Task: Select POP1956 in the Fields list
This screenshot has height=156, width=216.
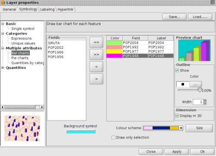Action: [56, 57]
